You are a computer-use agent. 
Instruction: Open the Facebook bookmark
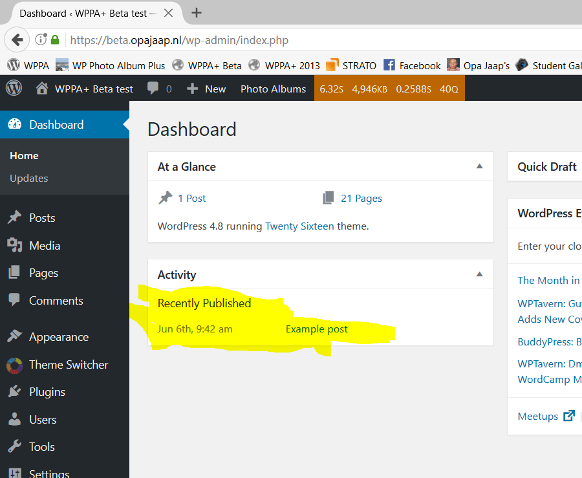(x=412, y=65)
